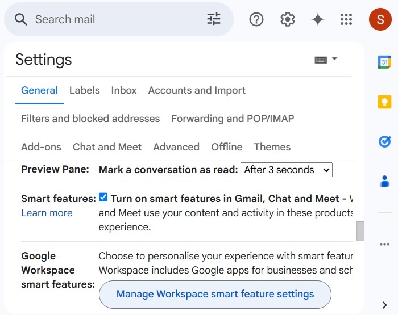Viewport: 398px width, 315px height.
Task: Click the Learn more link
Action: point(47,213)
